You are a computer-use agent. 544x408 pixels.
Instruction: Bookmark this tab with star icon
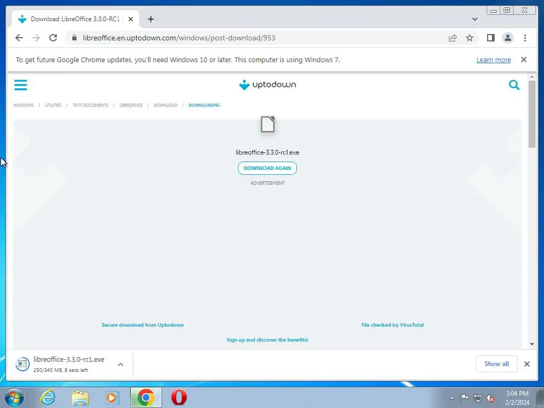tap(470, 38)
